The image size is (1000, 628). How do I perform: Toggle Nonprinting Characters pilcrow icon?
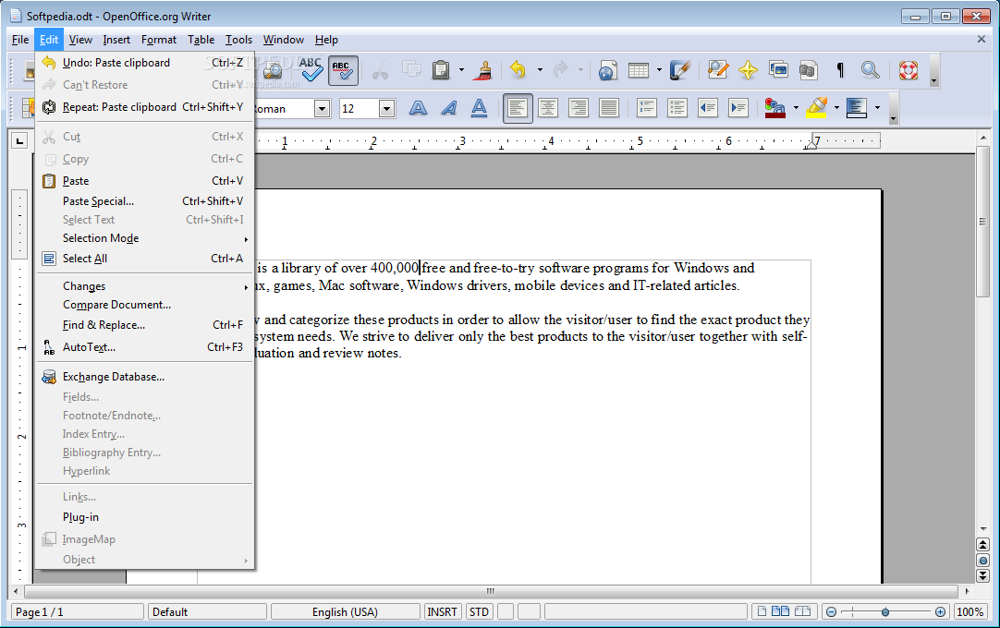840,70
